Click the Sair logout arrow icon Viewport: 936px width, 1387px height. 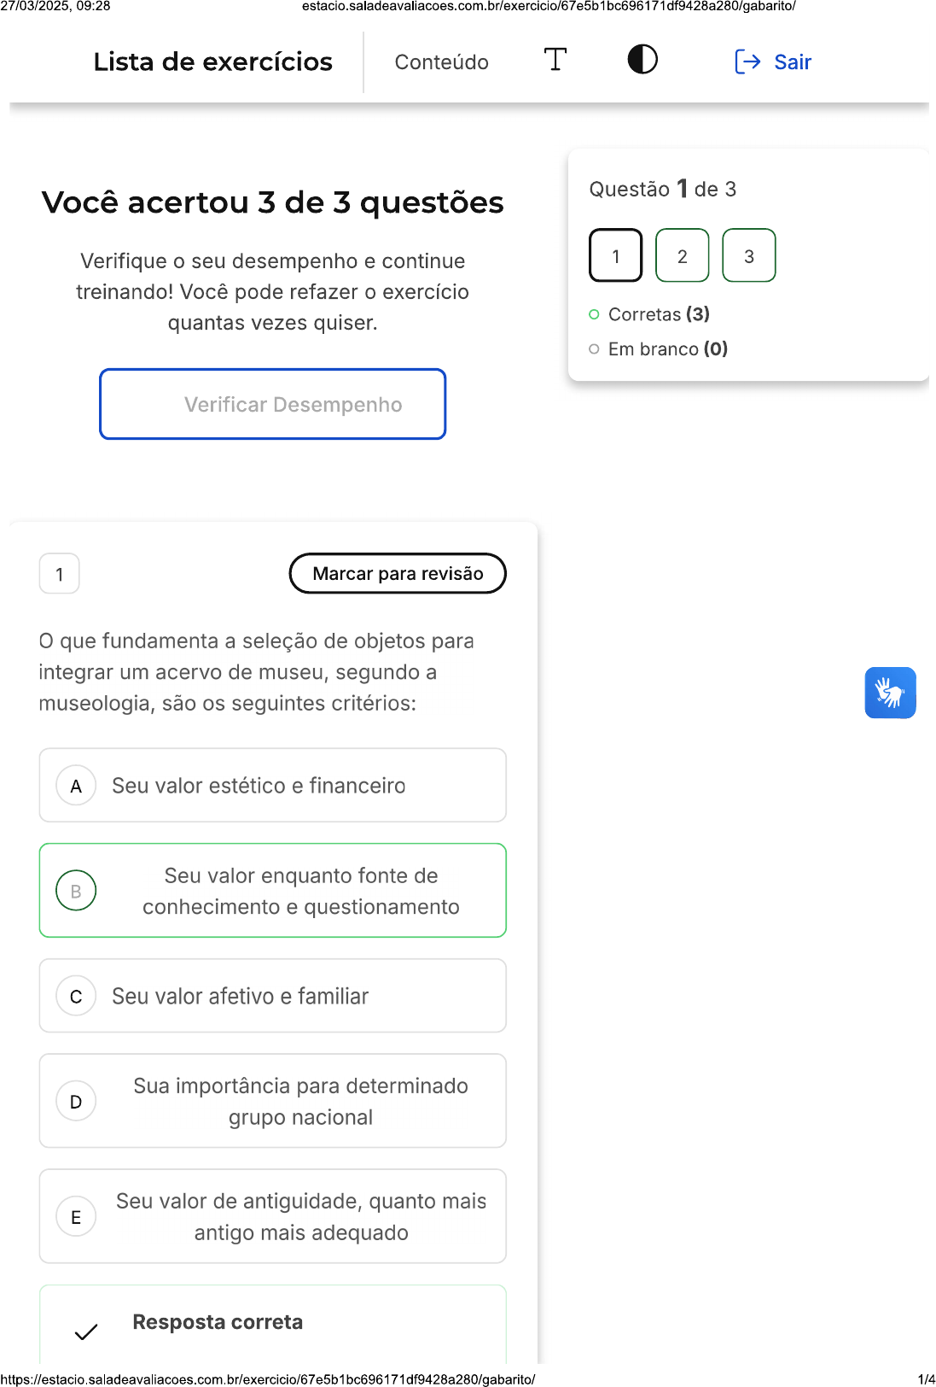[747, 61]
